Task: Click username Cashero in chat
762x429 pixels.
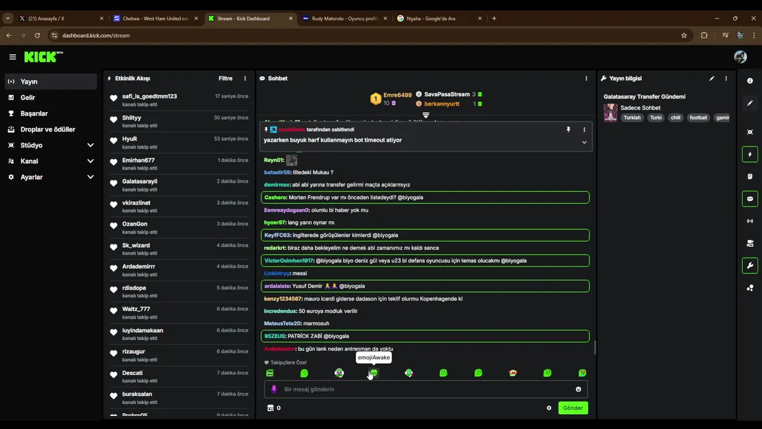Action: pyautogui.click(x=275, y=197)
